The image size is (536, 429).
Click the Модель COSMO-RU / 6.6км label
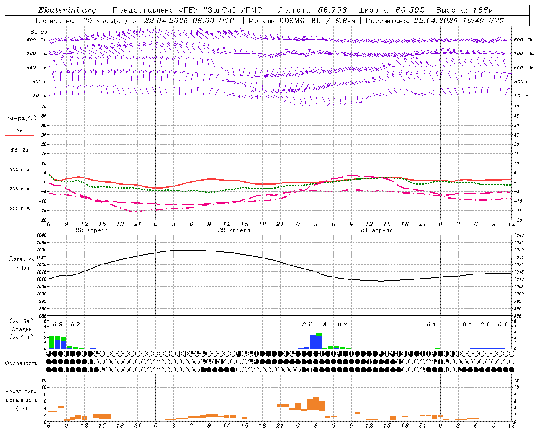[301, 21]
